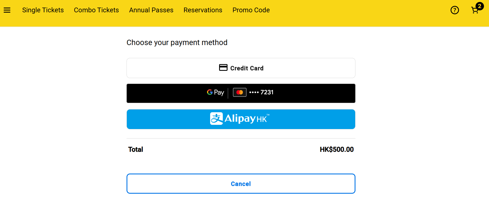Click the Google Pay logo
This screenshot has height=206, width=489.
click(215, 92)
